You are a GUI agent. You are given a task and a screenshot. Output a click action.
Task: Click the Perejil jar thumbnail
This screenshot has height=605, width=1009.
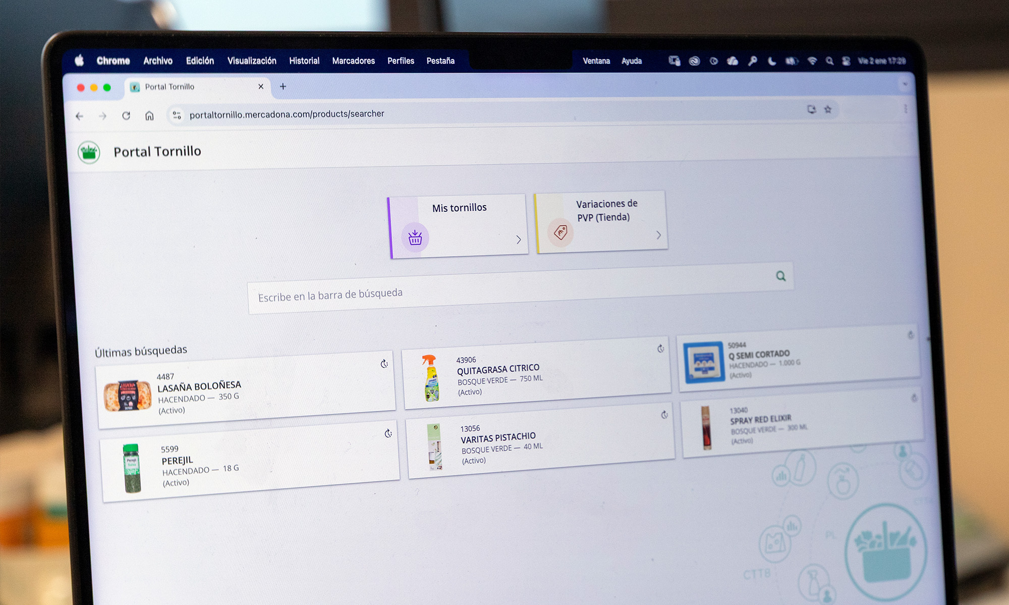[x=132, y=468]
